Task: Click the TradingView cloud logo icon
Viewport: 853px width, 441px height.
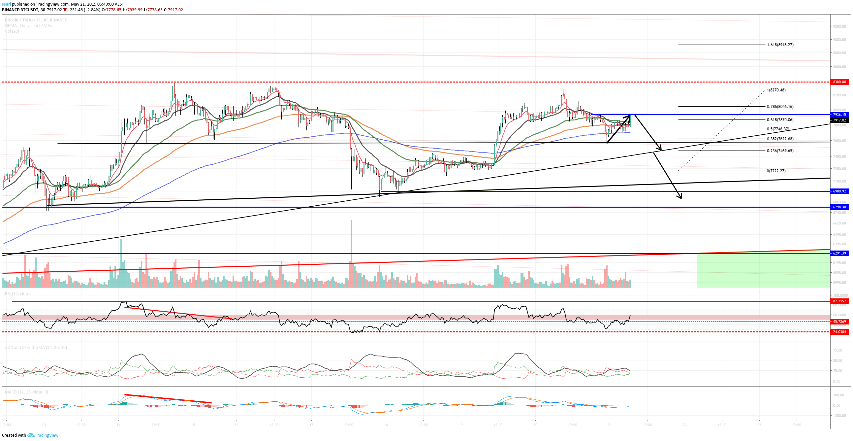Action: tap(31, 435)
